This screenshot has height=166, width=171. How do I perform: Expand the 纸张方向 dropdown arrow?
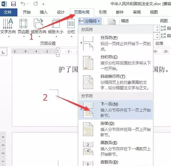pos(40,37)
